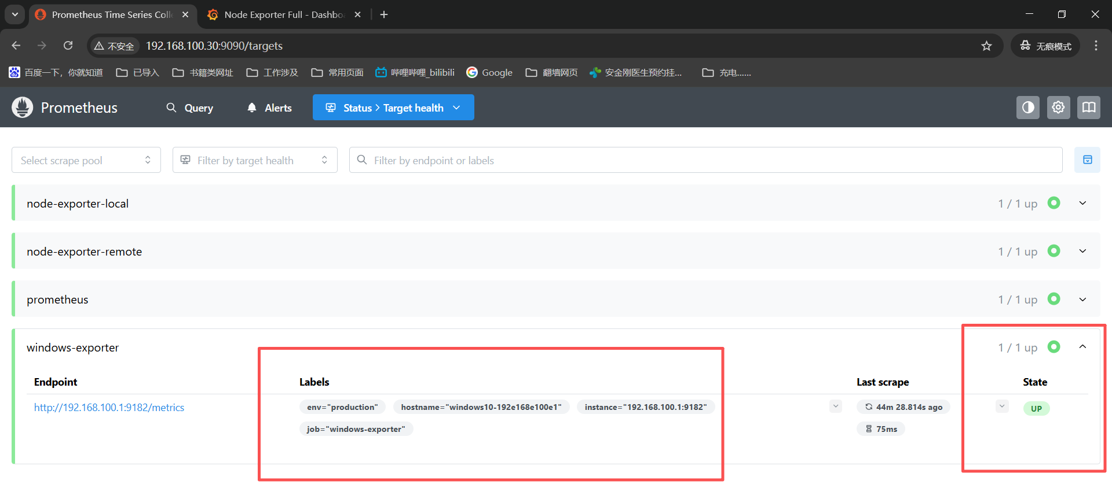Open the Query menu item

point(189,108)
